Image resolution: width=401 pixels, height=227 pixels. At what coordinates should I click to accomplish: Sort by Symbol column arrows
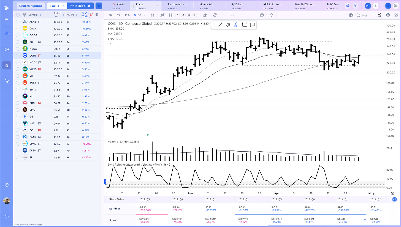40,15
